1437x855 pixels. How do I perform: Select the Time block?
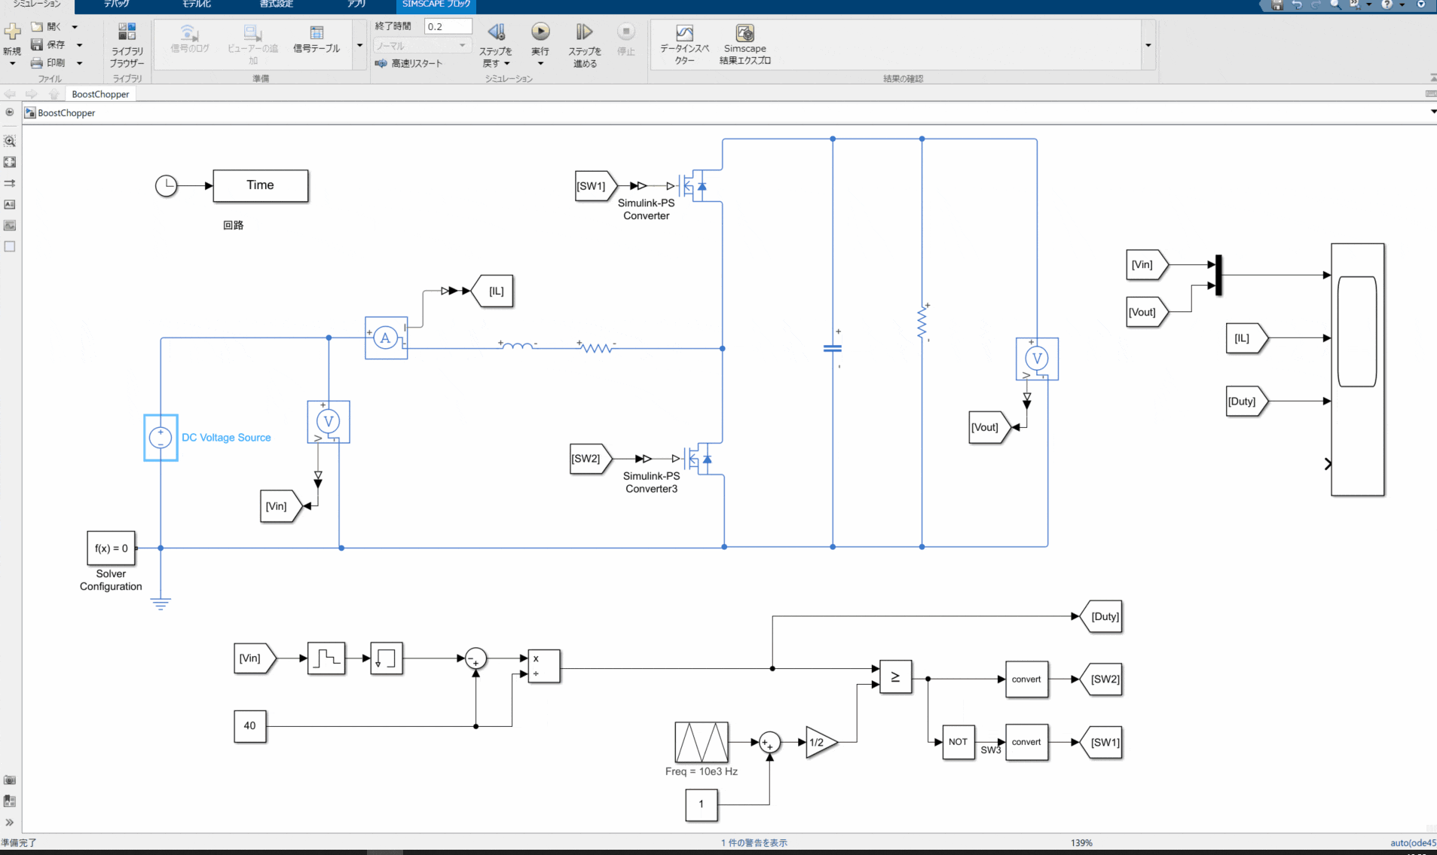261,185
